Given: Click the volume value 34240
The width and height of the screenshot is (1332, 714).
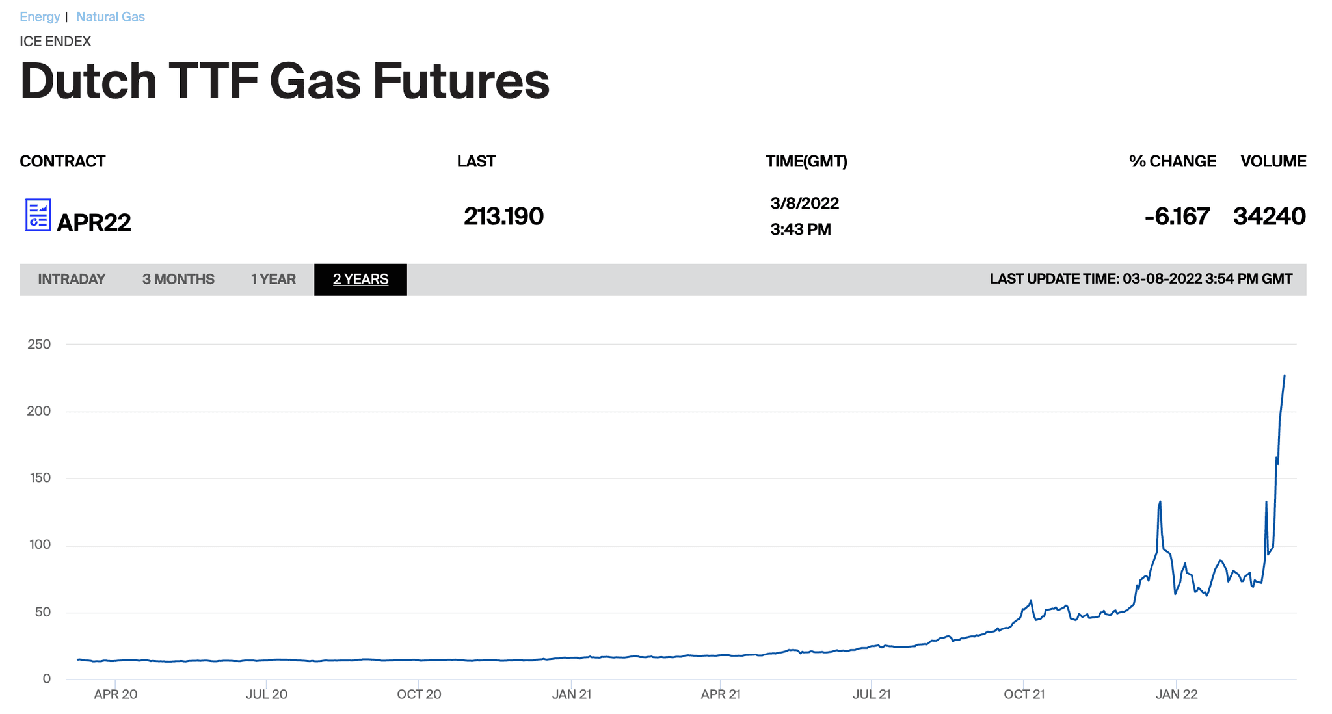Looking at the screenshot, I should point(1269,217).
